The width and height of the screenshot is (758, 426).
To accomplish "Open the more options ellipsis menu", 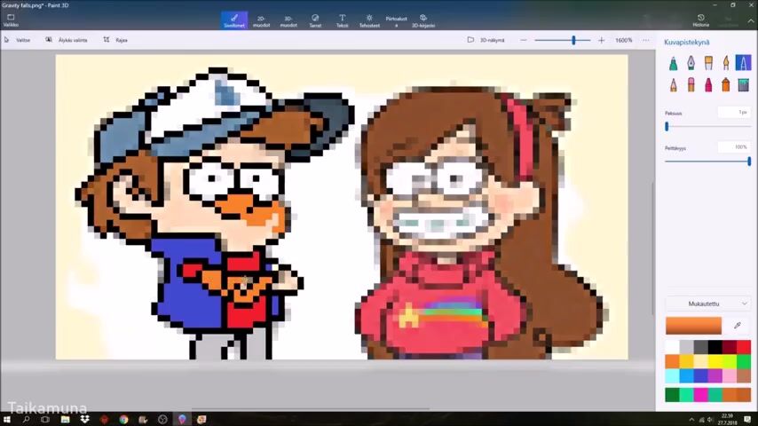I will (x=646, y=40).
